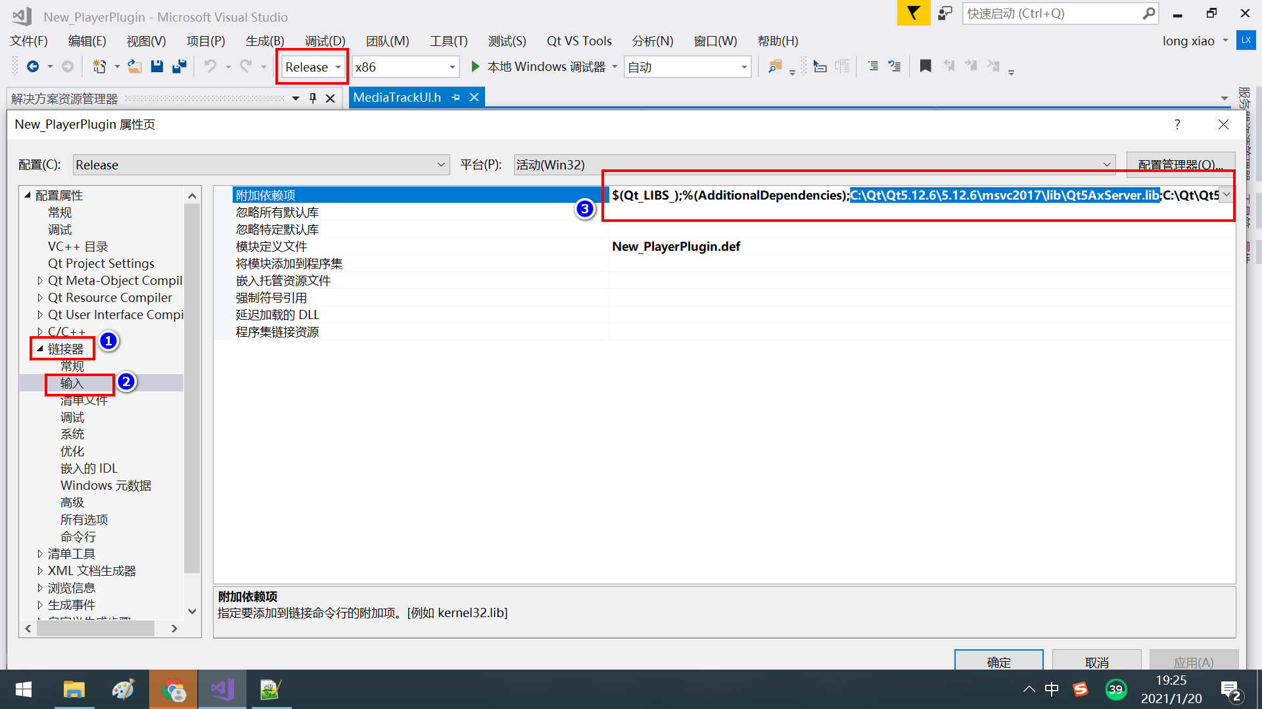Open the x86 platform dropdown
The height and width of the screenshot is (709, 1262).
click(452, 67)
